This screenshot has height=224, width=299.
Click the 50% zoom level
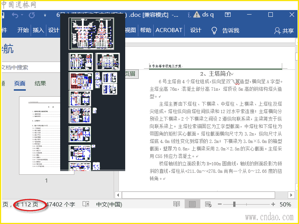click(285, 205)
